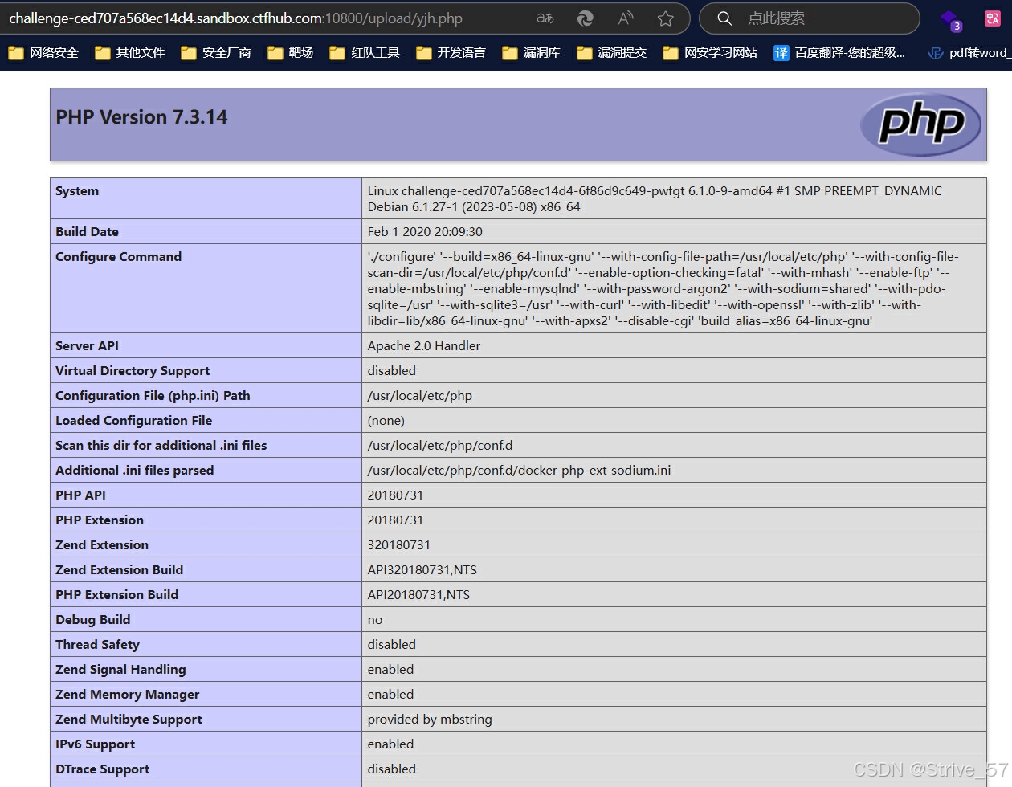The height and width of the screenshot is (787, 1012).
Task: Open the 网安学习网站 bookmark folder
Action: pyautogui.click(x=710, y=53)
